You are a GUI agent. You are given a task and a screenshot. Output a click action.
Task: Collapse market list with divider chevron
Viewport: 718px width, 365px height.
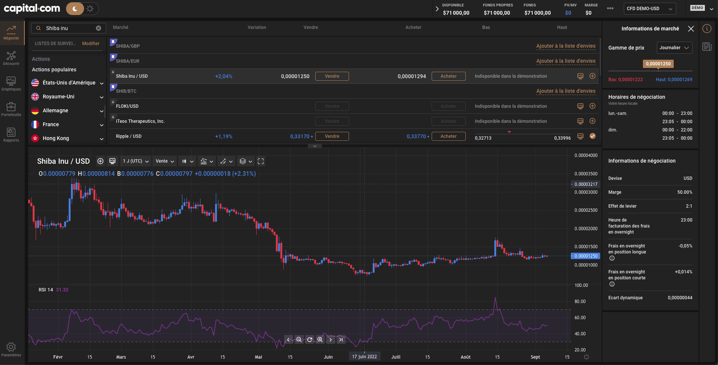[x=315, y=146]
